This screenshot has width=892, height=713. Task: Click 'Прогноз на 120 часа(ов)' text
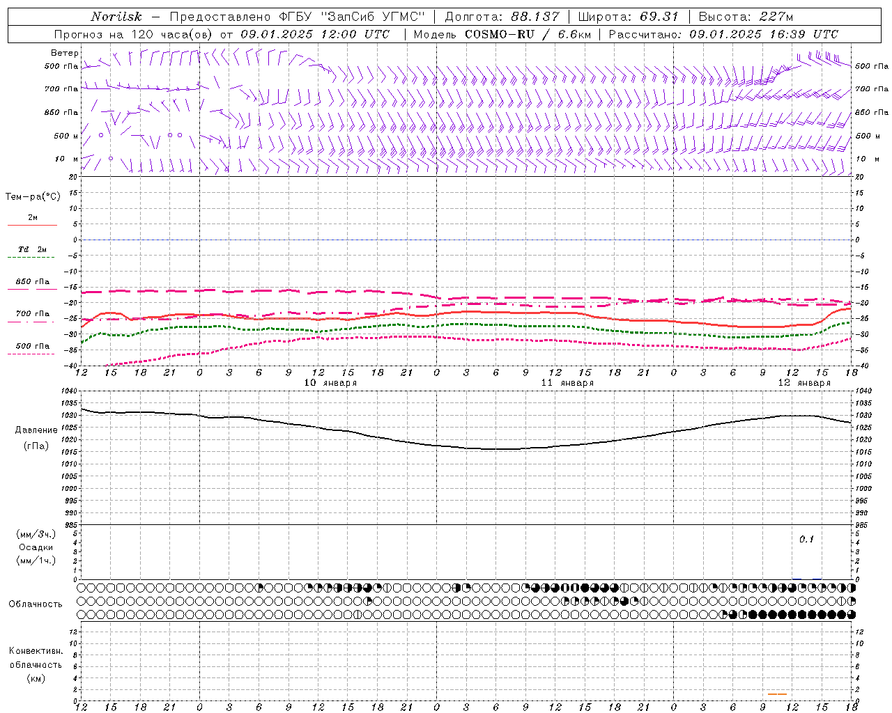[134, 34]
